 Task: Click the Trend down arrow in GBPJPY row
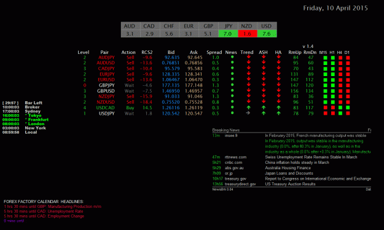point(249,85)
